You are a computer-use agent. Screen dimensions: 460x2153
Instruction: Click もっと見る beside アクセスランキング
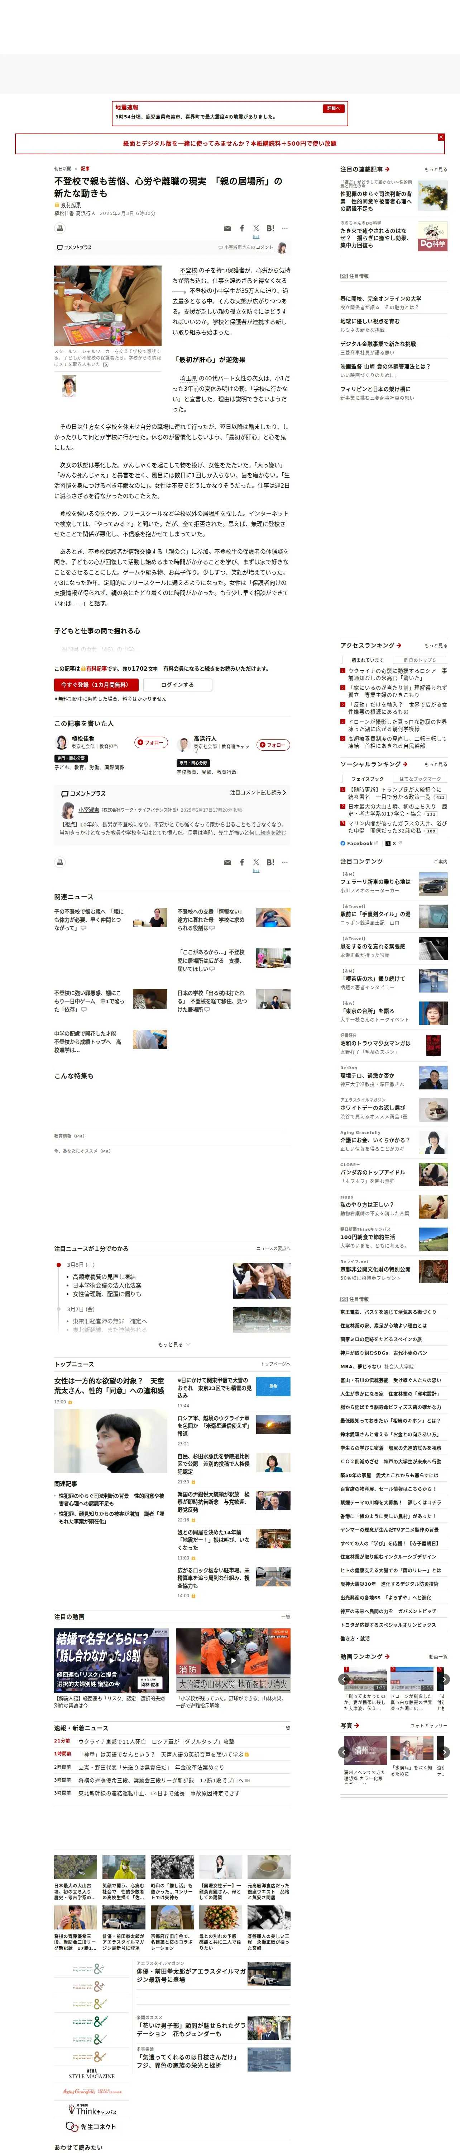(436, 645)
